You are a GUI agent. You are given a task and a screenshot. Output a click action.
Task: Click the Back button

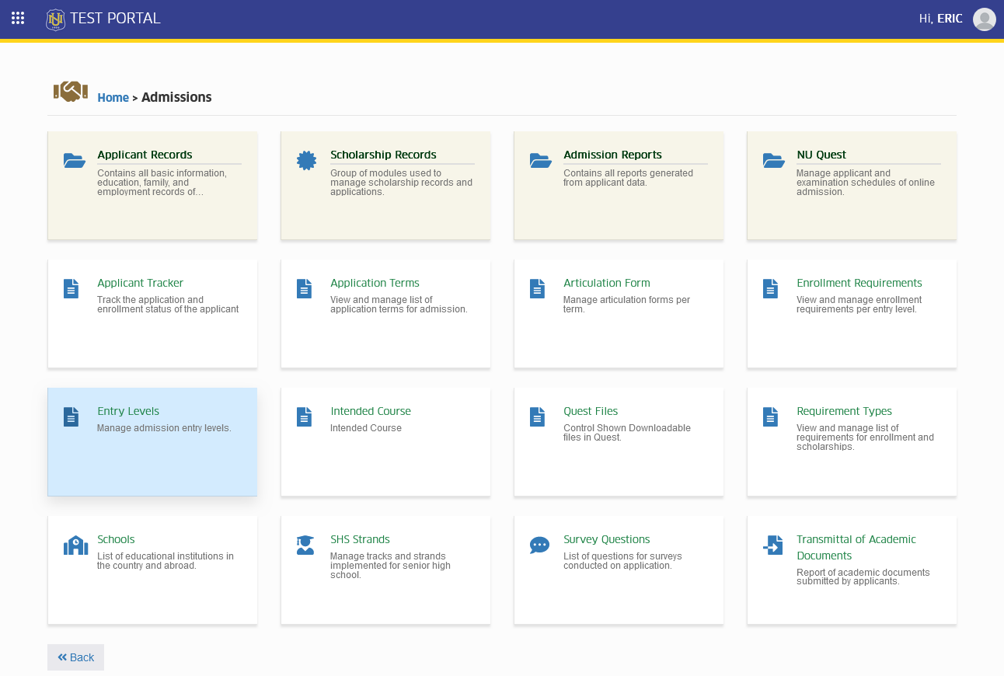[75, 657]
